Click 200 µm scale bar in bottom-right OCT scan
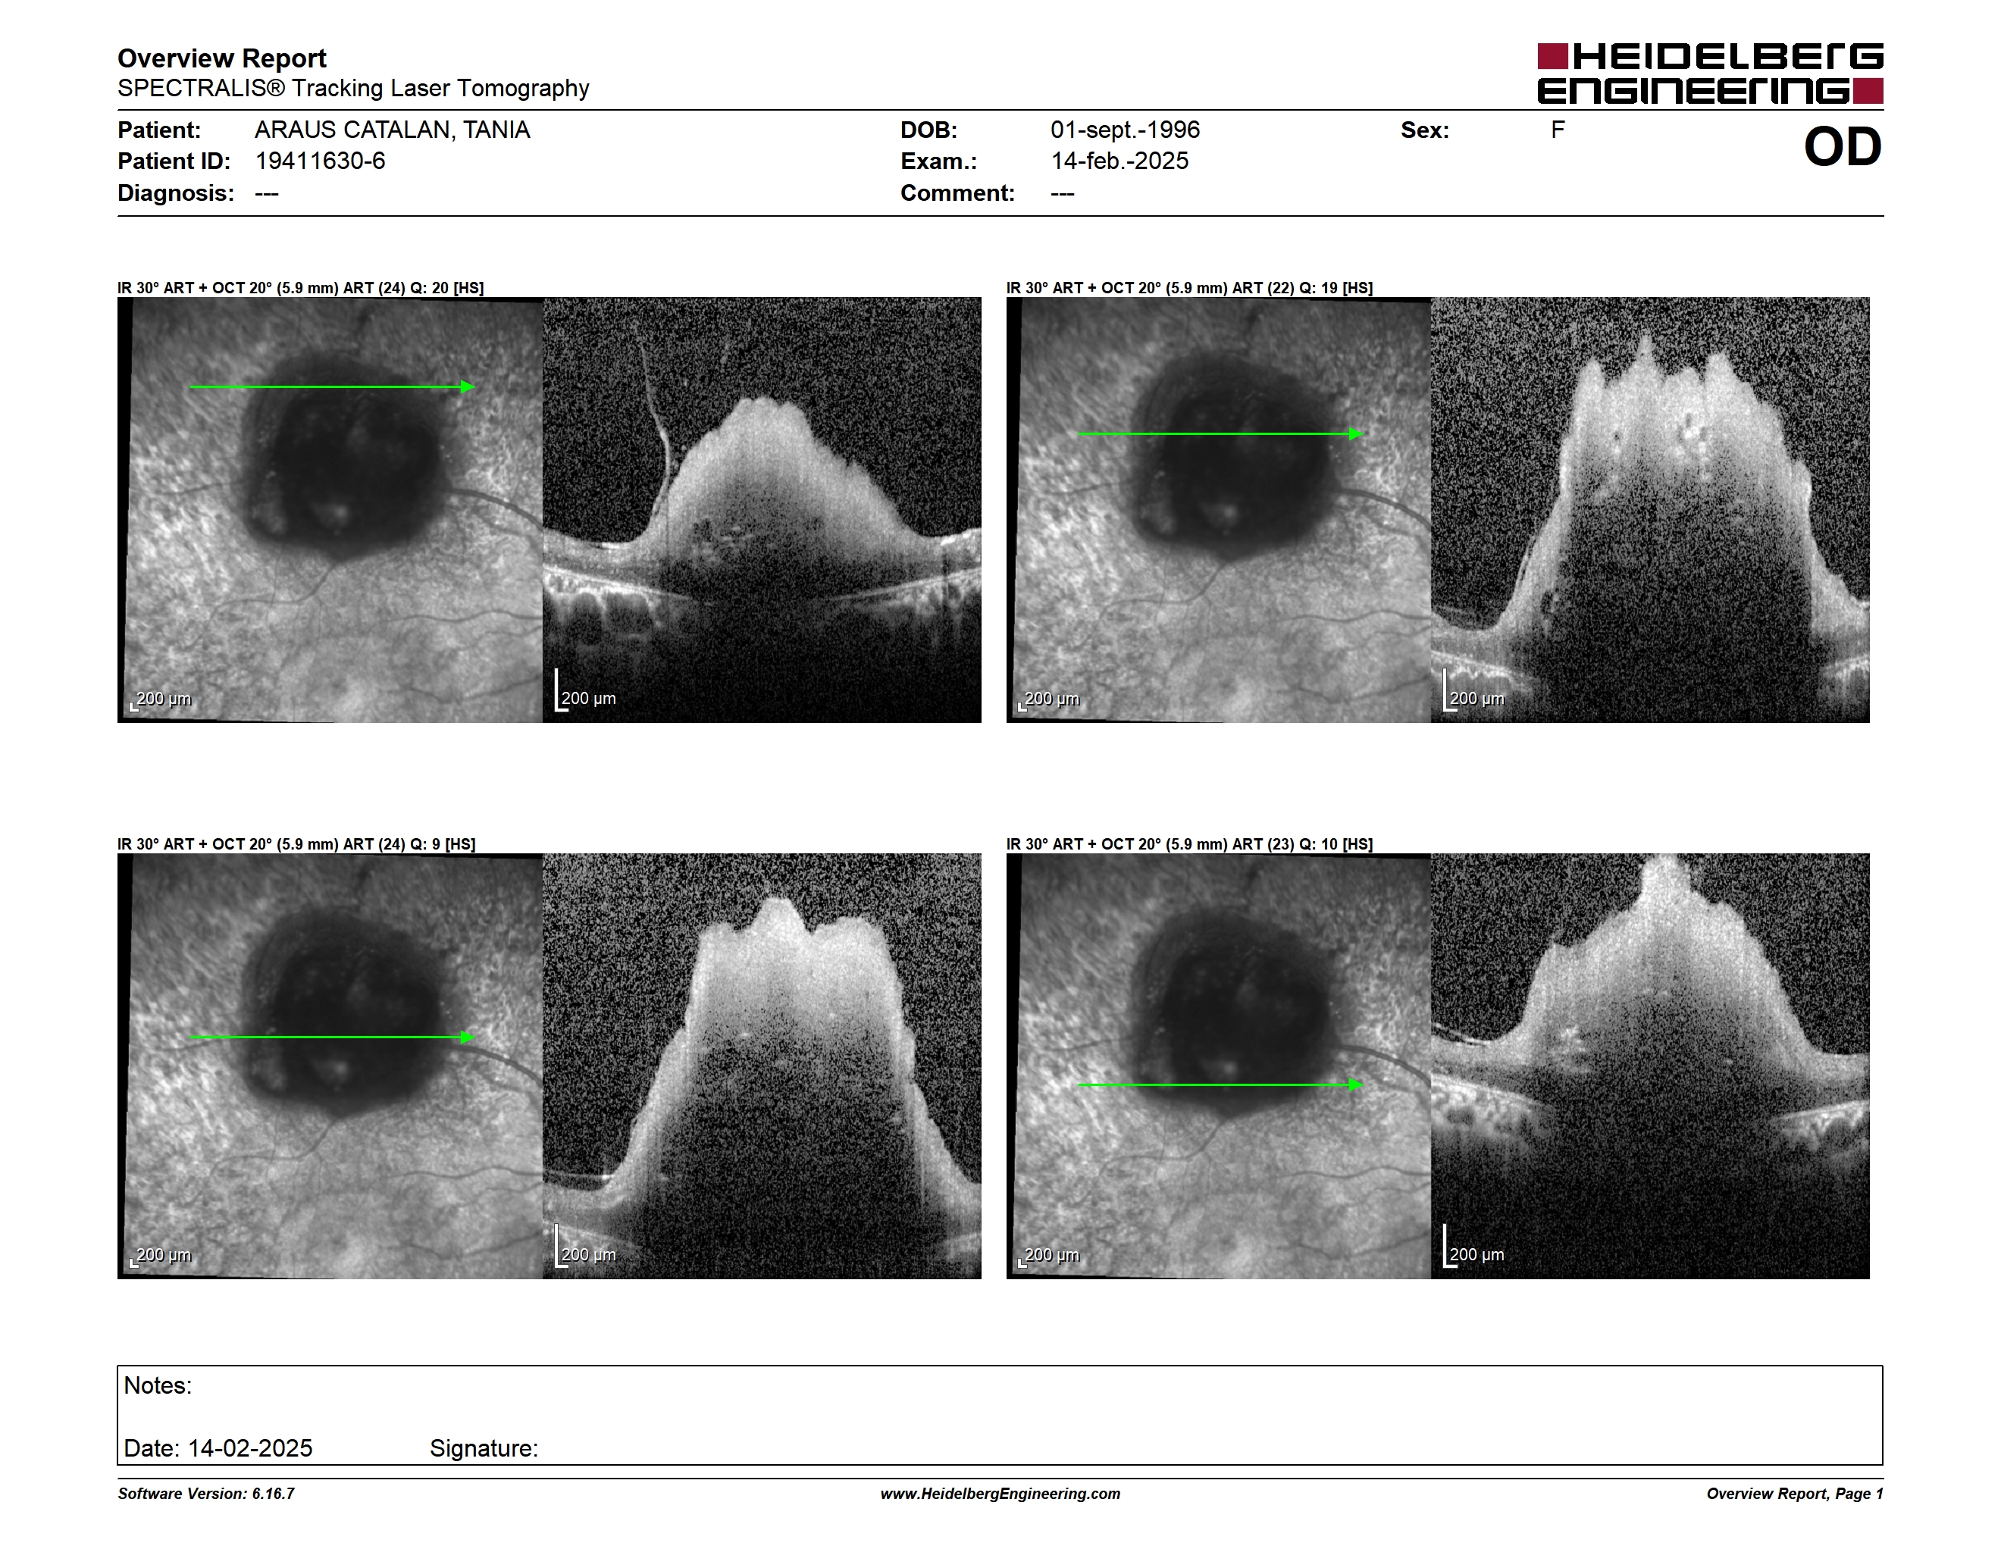This screenshot has width=2001, height=1546. coord(1474,1247)
